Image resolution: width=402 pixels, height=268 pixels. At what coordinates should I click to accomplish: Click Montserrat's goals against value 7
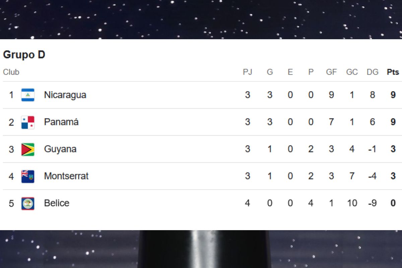click(x=352, y=176)
